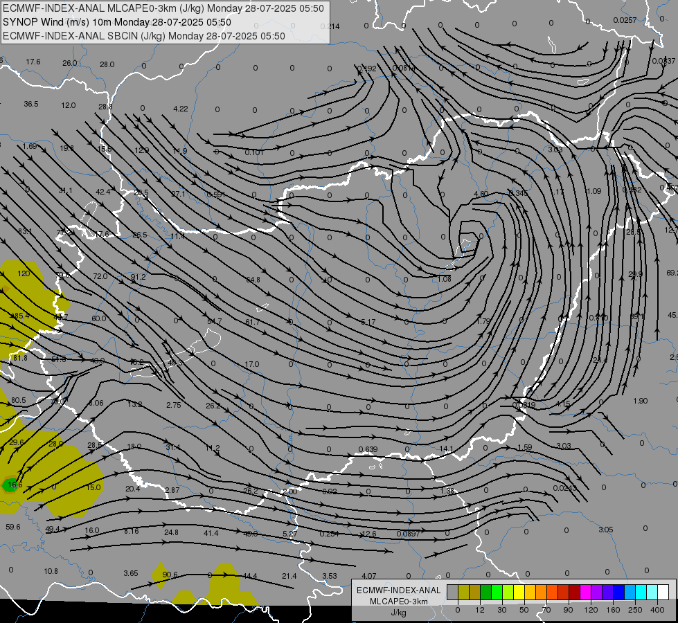Select the white swatch at the legend end
The height and width of the screenshot is (623, 678).
tap(663, 592)
